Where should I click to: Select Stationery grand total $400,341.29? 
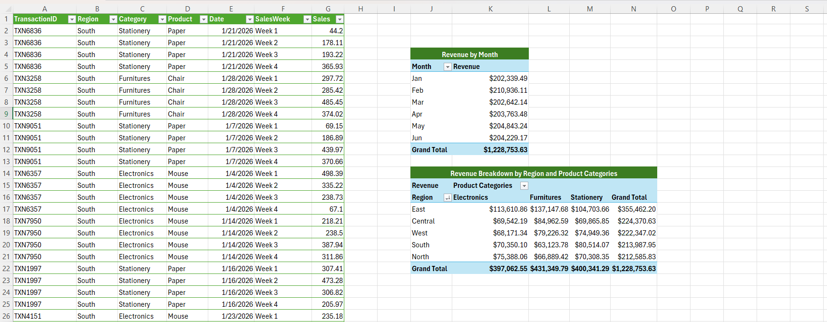pyautogui.click(x=590, y=268)
